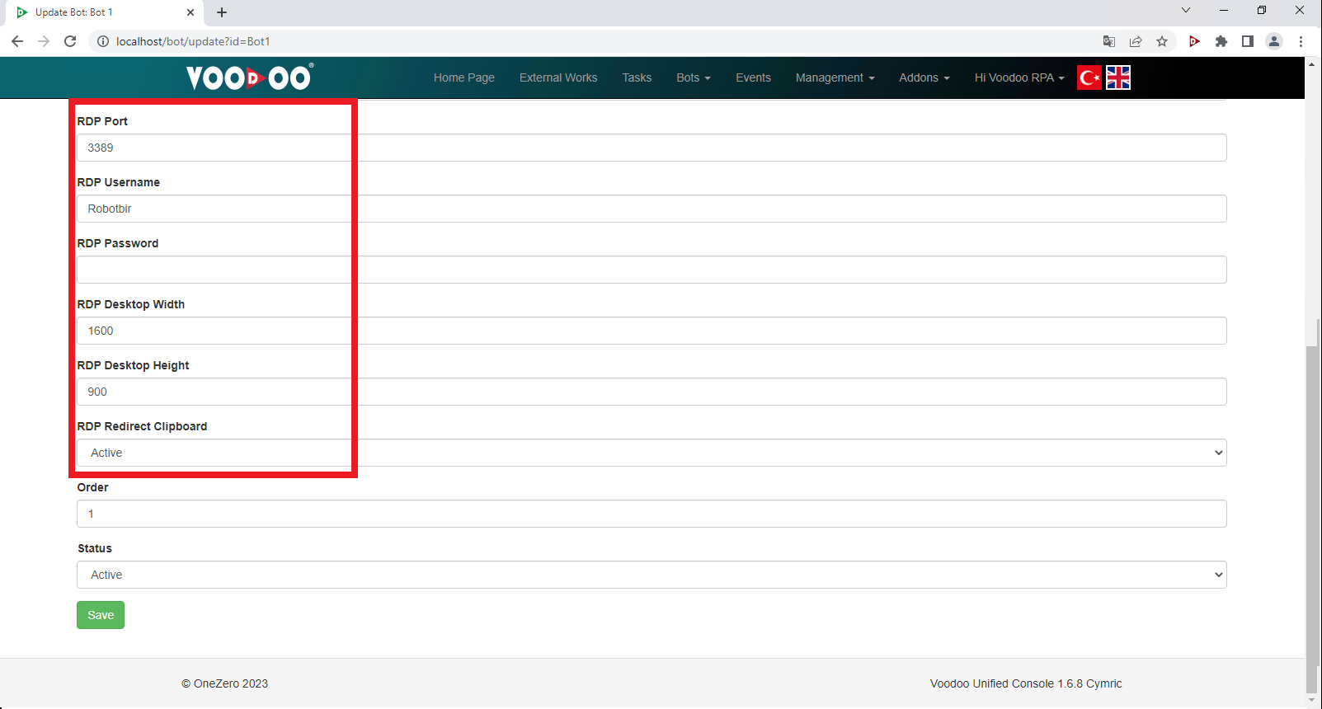View site information icon beside the URL
The height and width of the screenshot is (709, 1322).
pyautogui.click(x=103, y=41)
